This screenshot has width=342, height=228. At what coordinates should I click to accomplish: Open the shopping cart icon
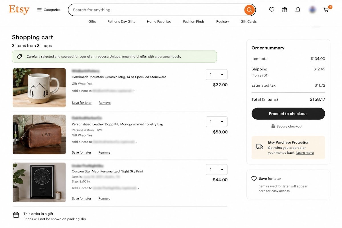326,10
